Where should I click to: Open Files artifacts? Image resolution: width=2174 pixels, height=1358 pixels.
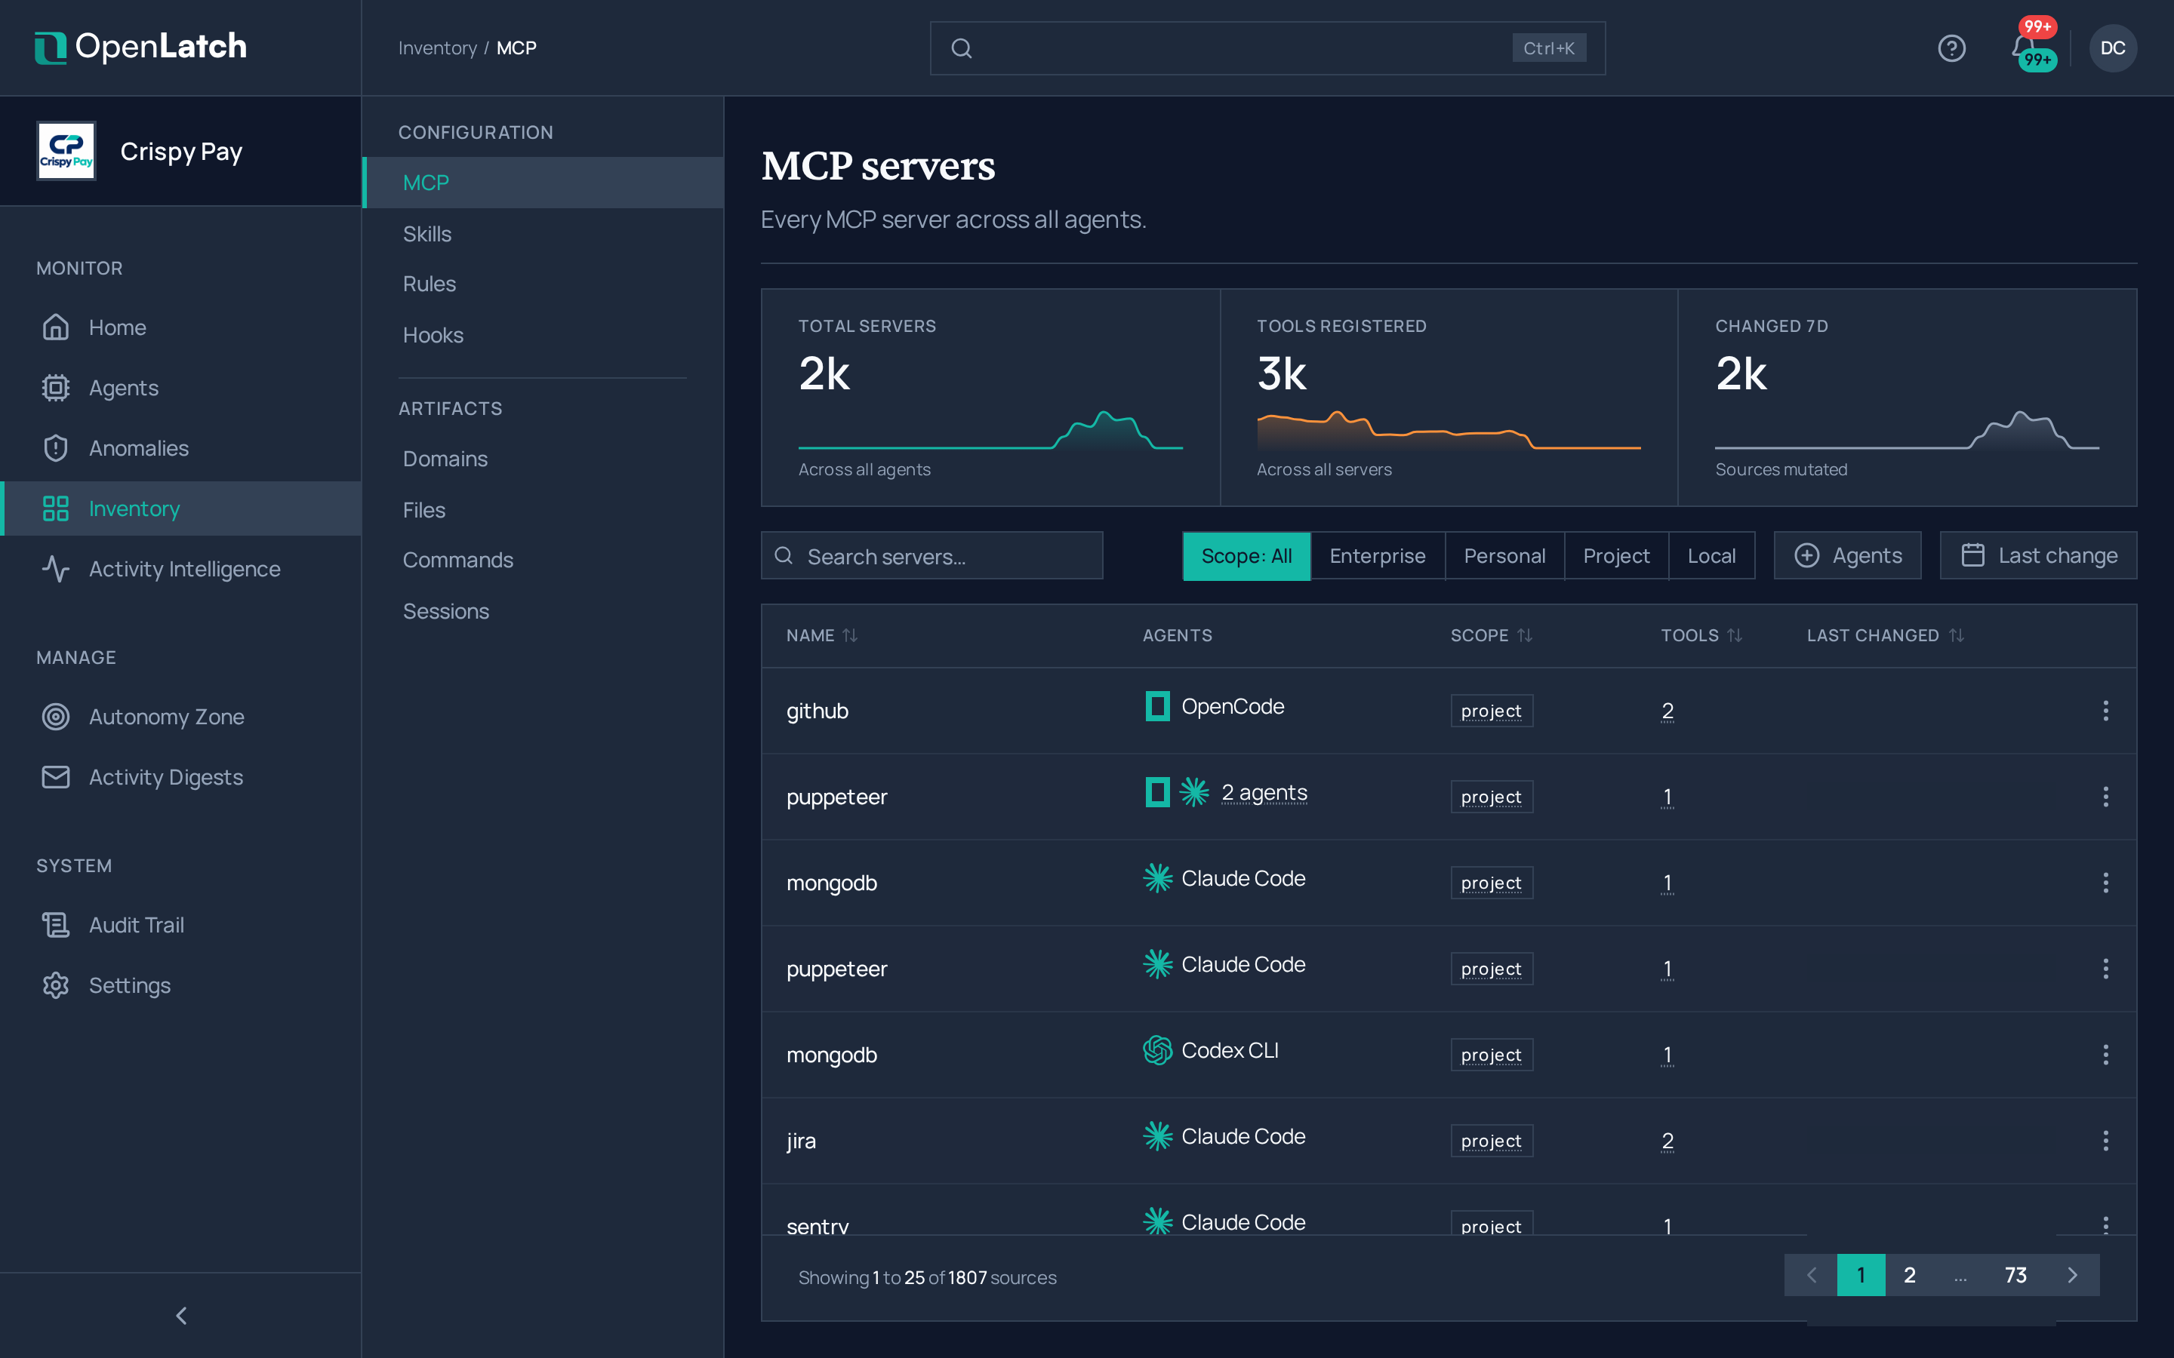[543, 509]
